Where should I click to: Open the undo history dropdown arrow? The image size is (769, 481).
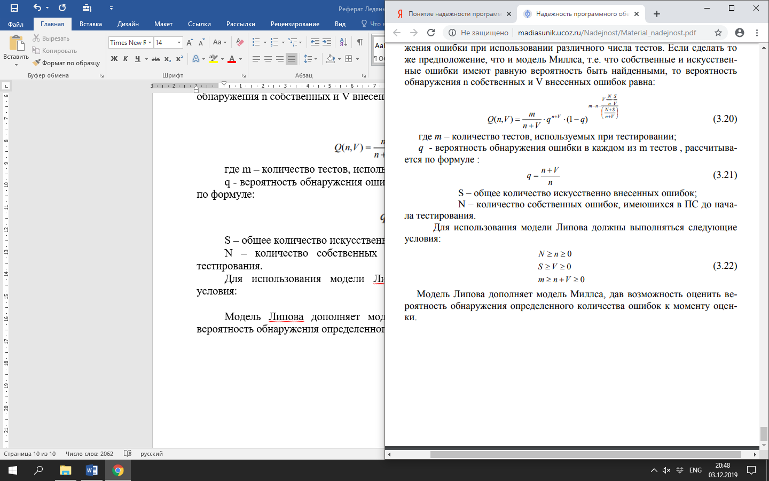(48, 8)
